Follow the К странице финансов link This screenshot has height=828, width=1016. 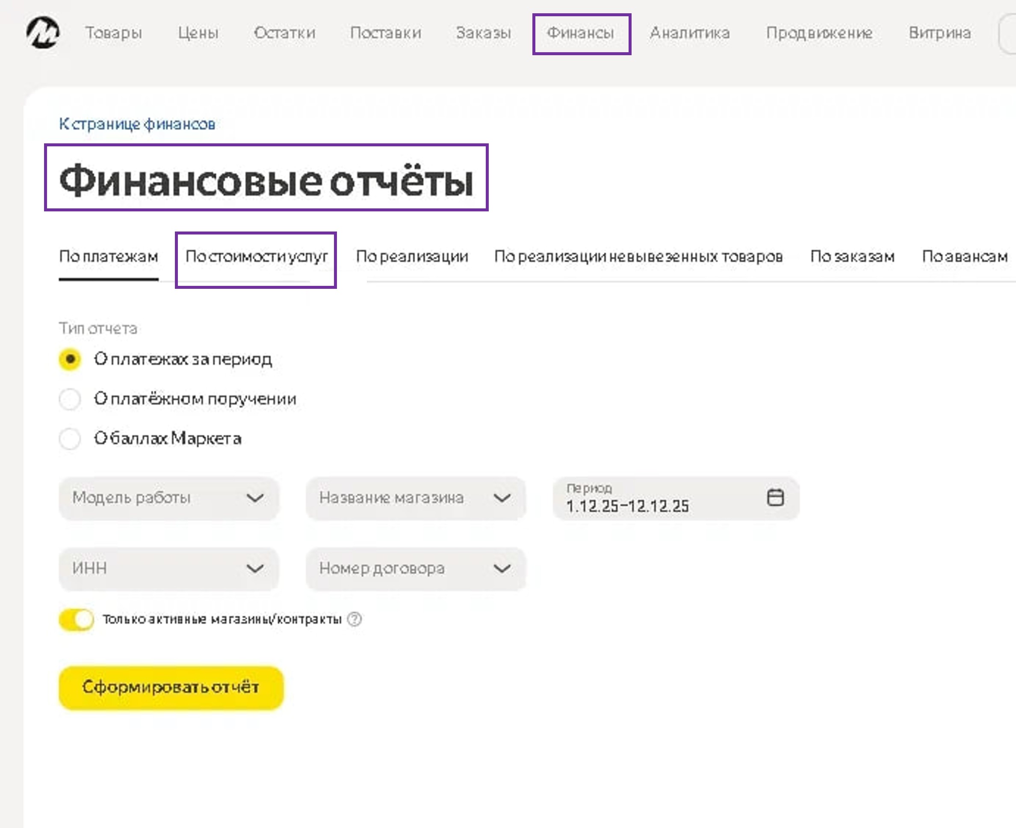(x=137, y=125)
